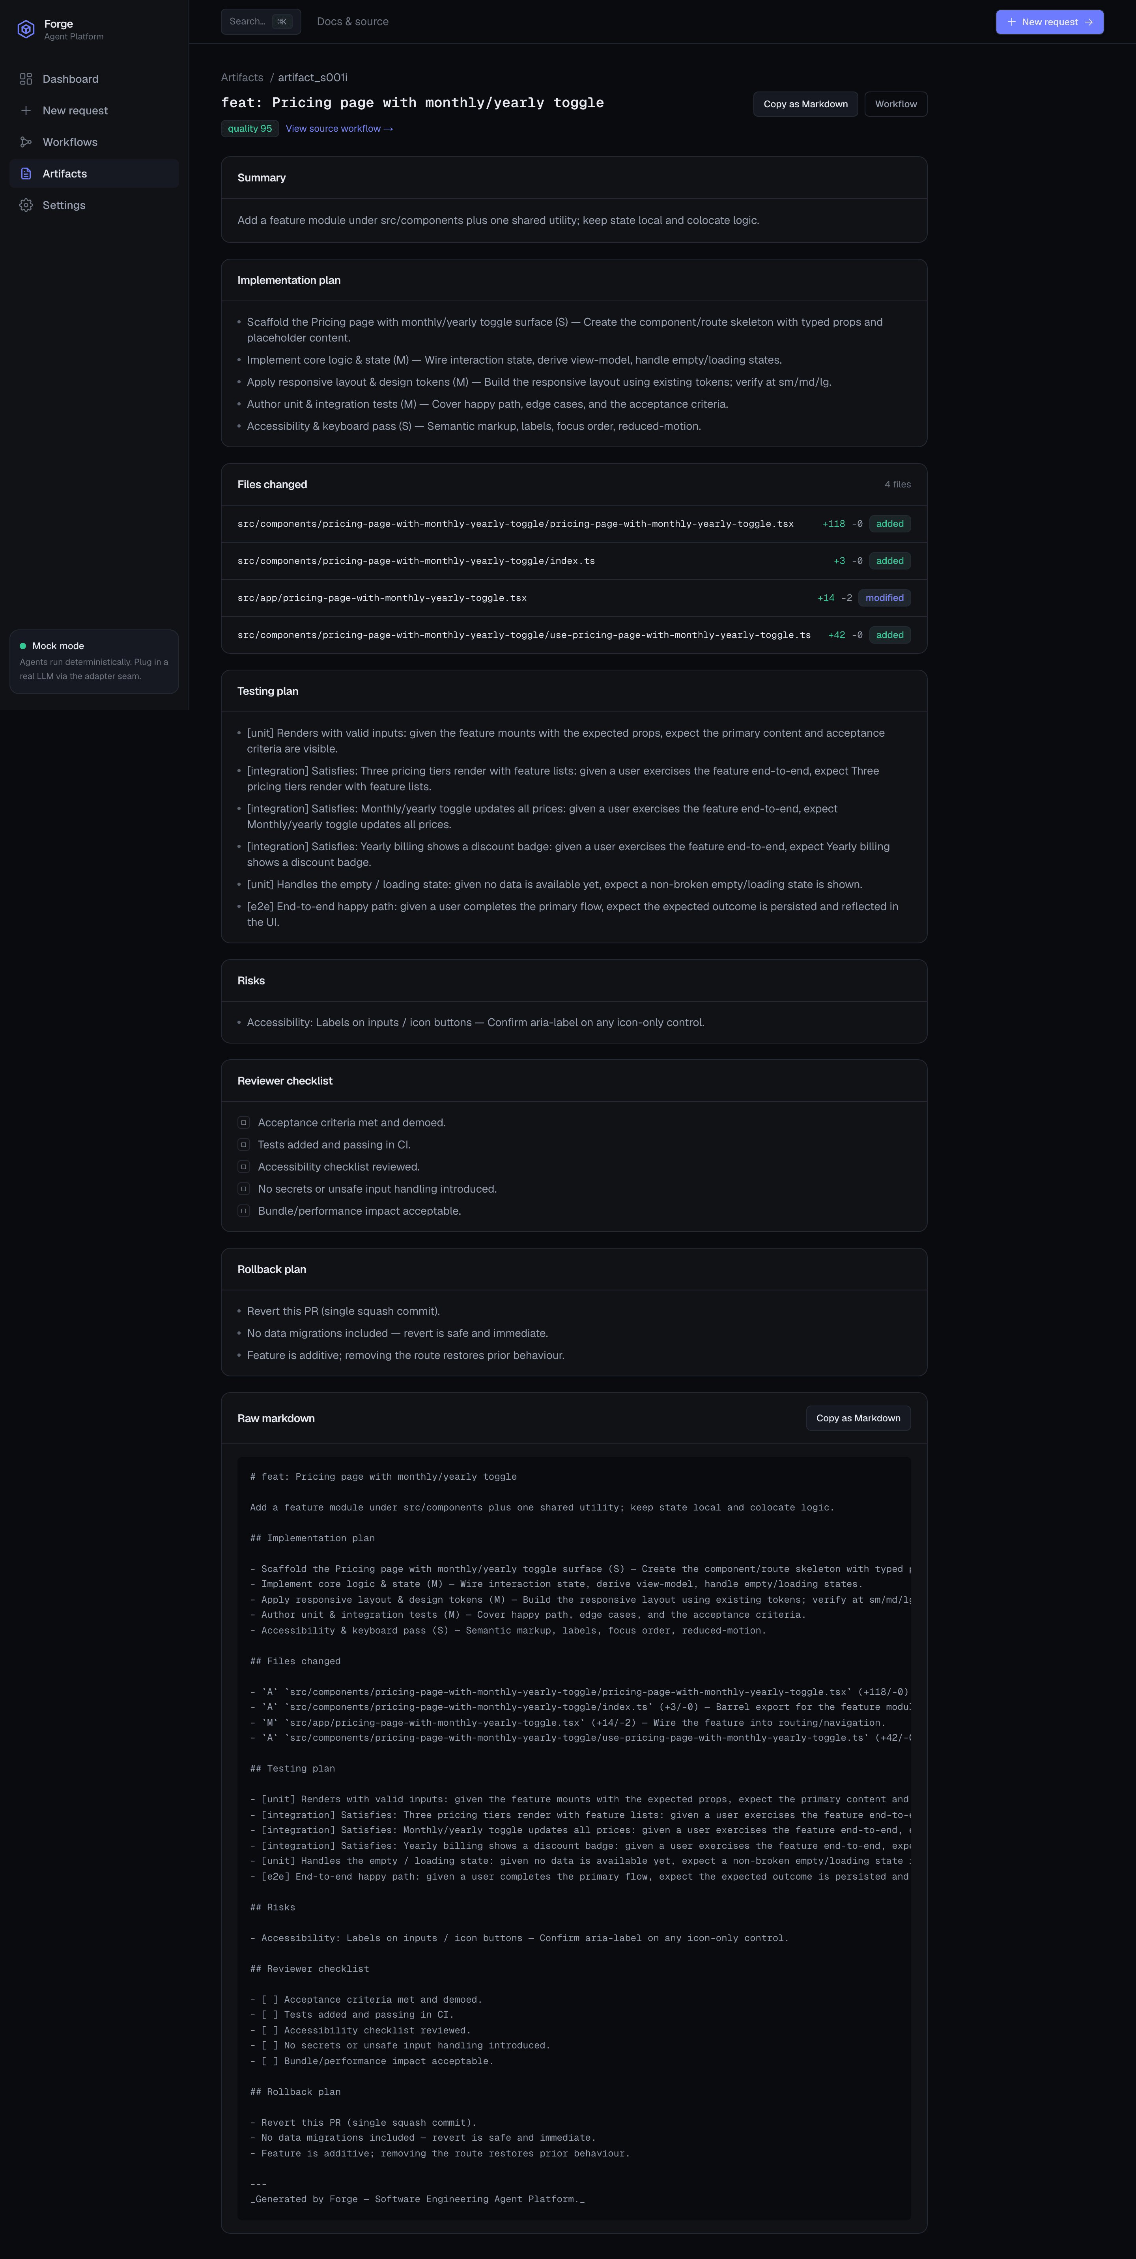Click the 'added' badge on the +42 row
Image resolution: width=1136 pixels, height=2259 pixels.
tap(889, 635)
